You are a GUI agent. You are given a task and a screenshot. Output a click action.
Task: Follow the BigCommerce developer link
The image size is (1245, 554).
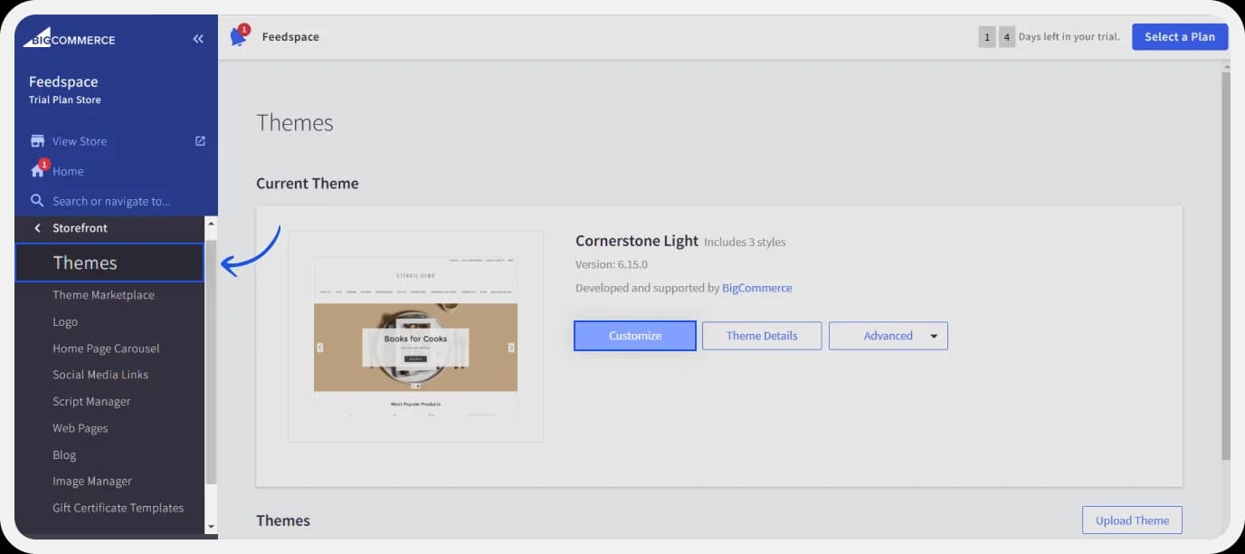[x=757, y=287]
